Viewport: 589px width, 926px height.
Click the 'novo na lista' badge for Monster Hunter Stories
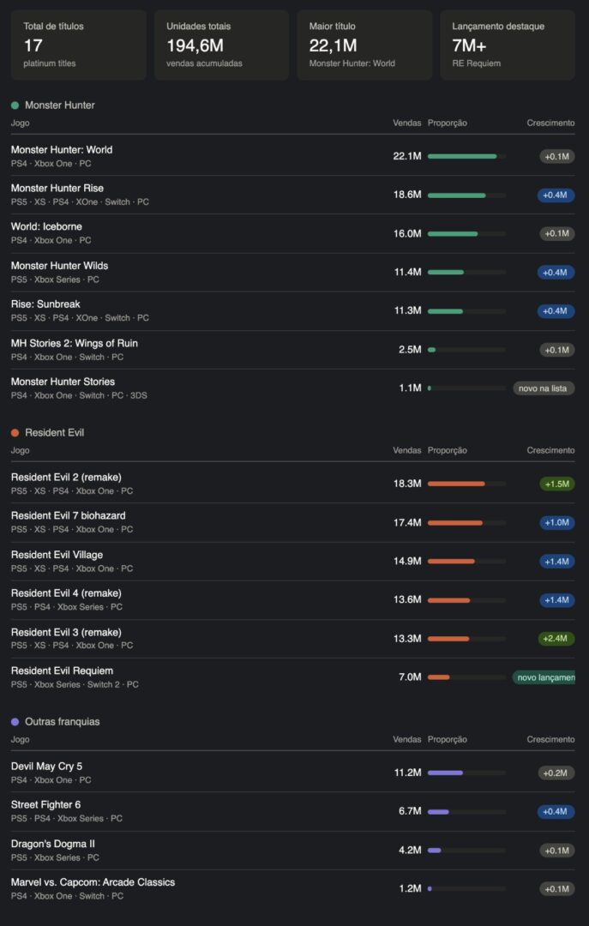coord(544,388)
